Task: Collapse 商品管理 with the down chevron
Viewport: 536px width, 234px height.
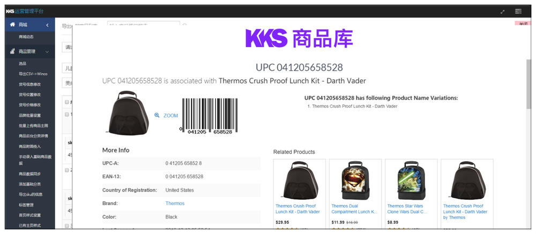Action: click(47, 51)
